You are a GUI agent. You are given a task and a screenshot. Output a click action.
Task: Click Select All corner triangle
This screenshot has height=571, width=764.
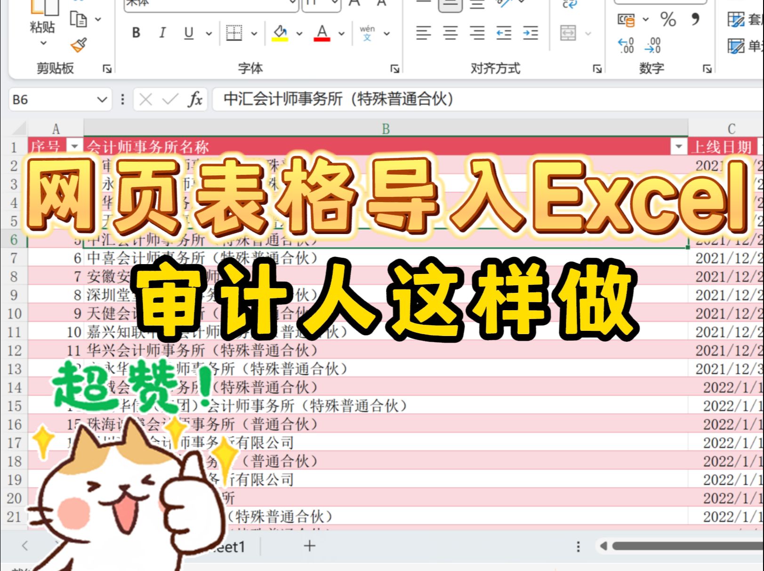pyautogui.click(x=19, y=128)
